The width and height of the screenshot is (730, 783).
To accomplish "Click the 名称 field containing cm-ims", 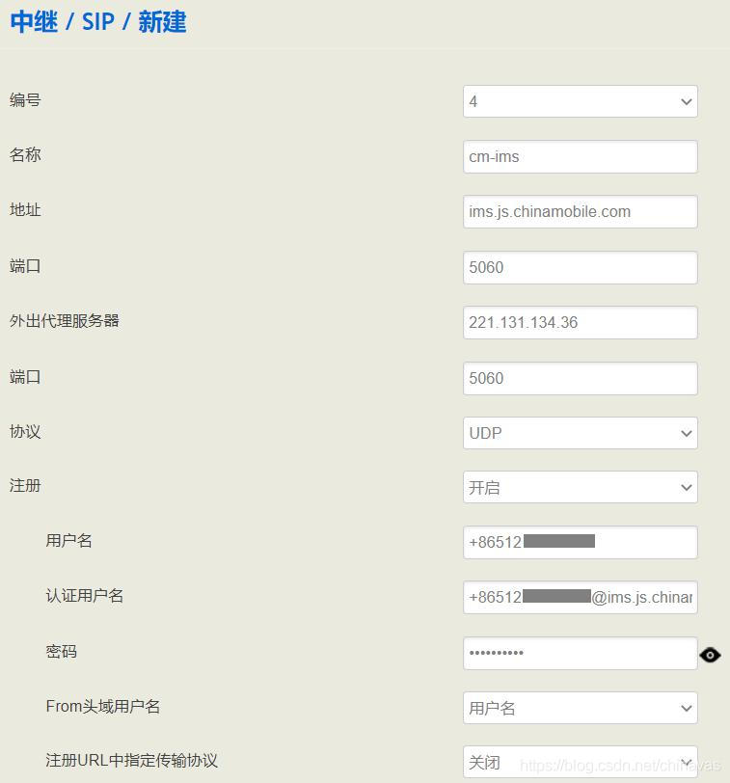I will 580,156.
